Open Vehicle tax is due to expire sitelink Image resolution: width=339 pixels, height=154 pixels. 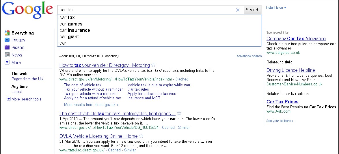pos(159,85)
